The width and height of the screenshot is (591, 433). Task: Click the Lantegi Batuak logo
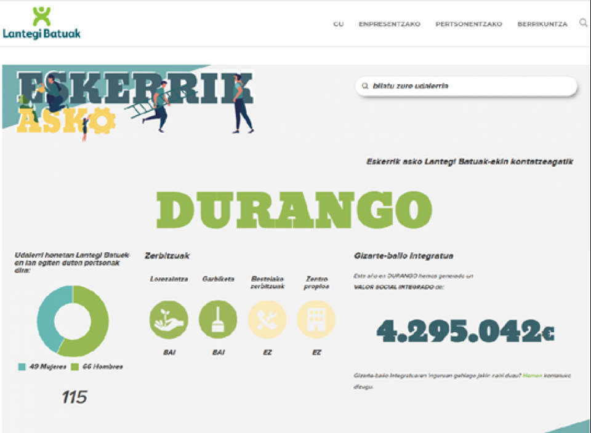[41, 23]
